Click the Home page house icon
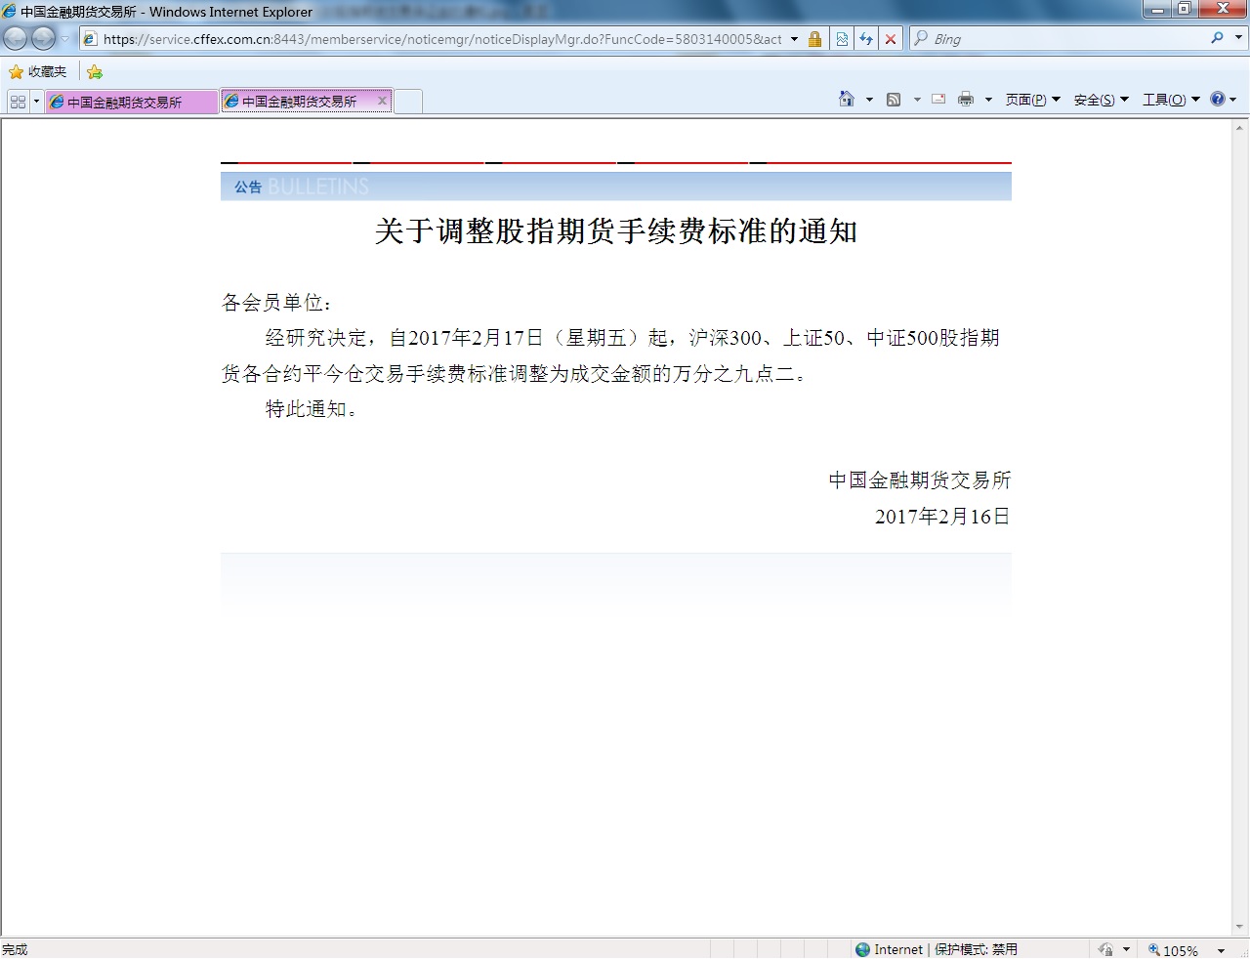The image size is (1250, 959). click(847, 99)
